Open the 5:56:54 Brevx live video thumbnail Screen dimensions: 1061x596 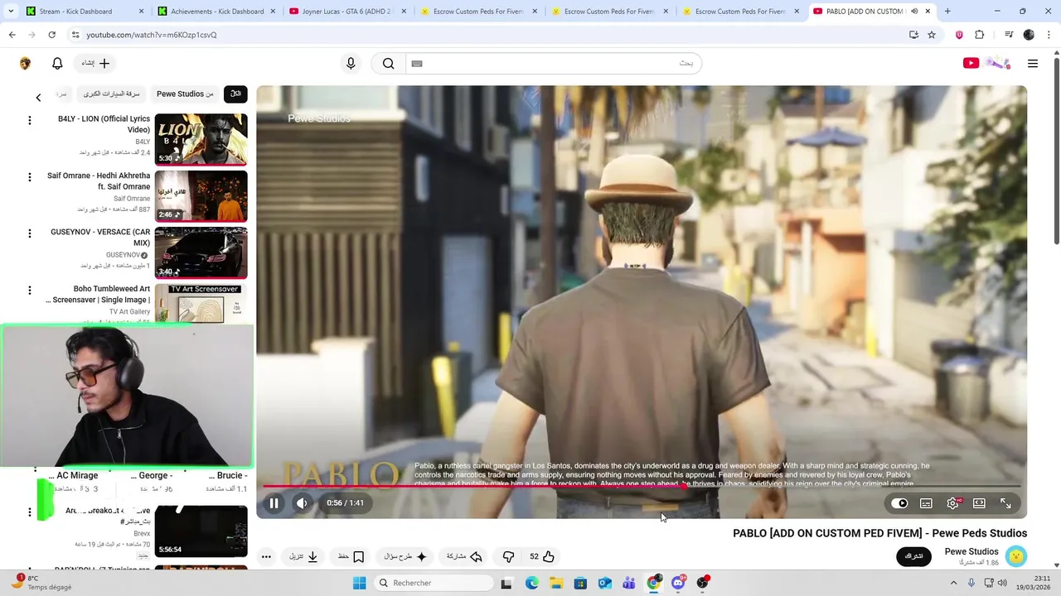(x=201, y=531)
